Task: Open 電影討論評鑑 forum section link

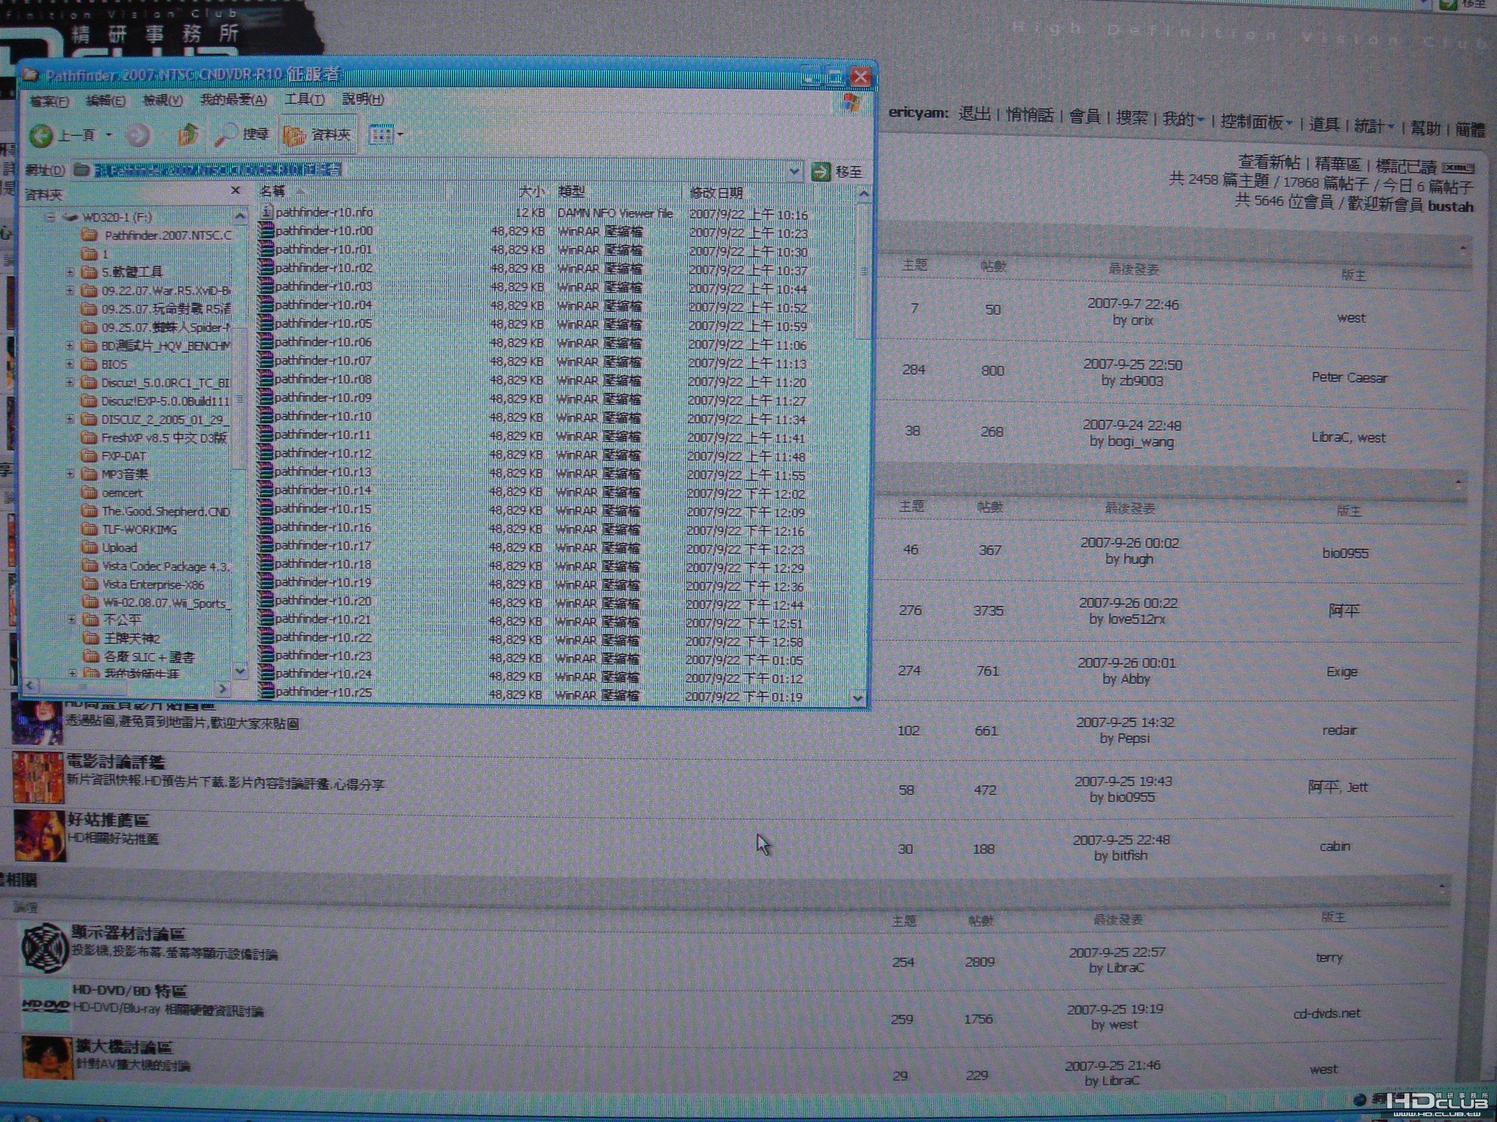Action: [116, 762]
